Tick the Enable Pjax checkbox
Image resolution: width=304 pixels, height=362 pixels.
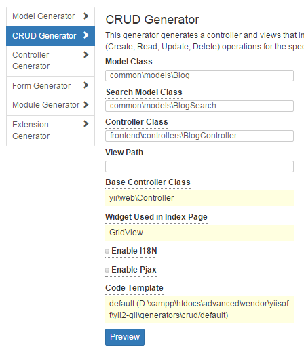(x=107, y=270)
